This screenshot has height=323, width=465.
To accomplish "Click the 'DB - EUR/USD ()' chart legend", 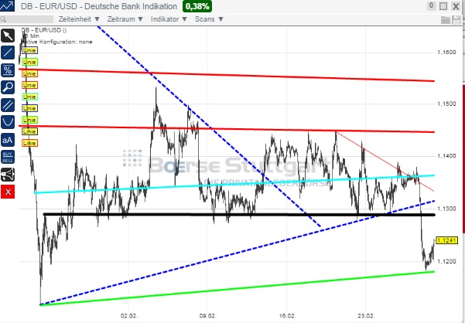I will [44, 30].
